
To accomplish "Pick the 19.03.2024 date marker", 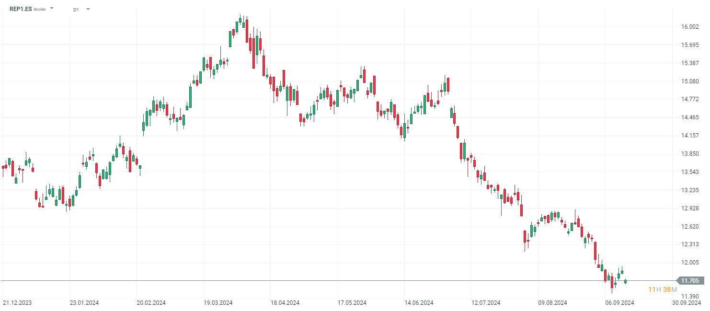I will (218, 303).
